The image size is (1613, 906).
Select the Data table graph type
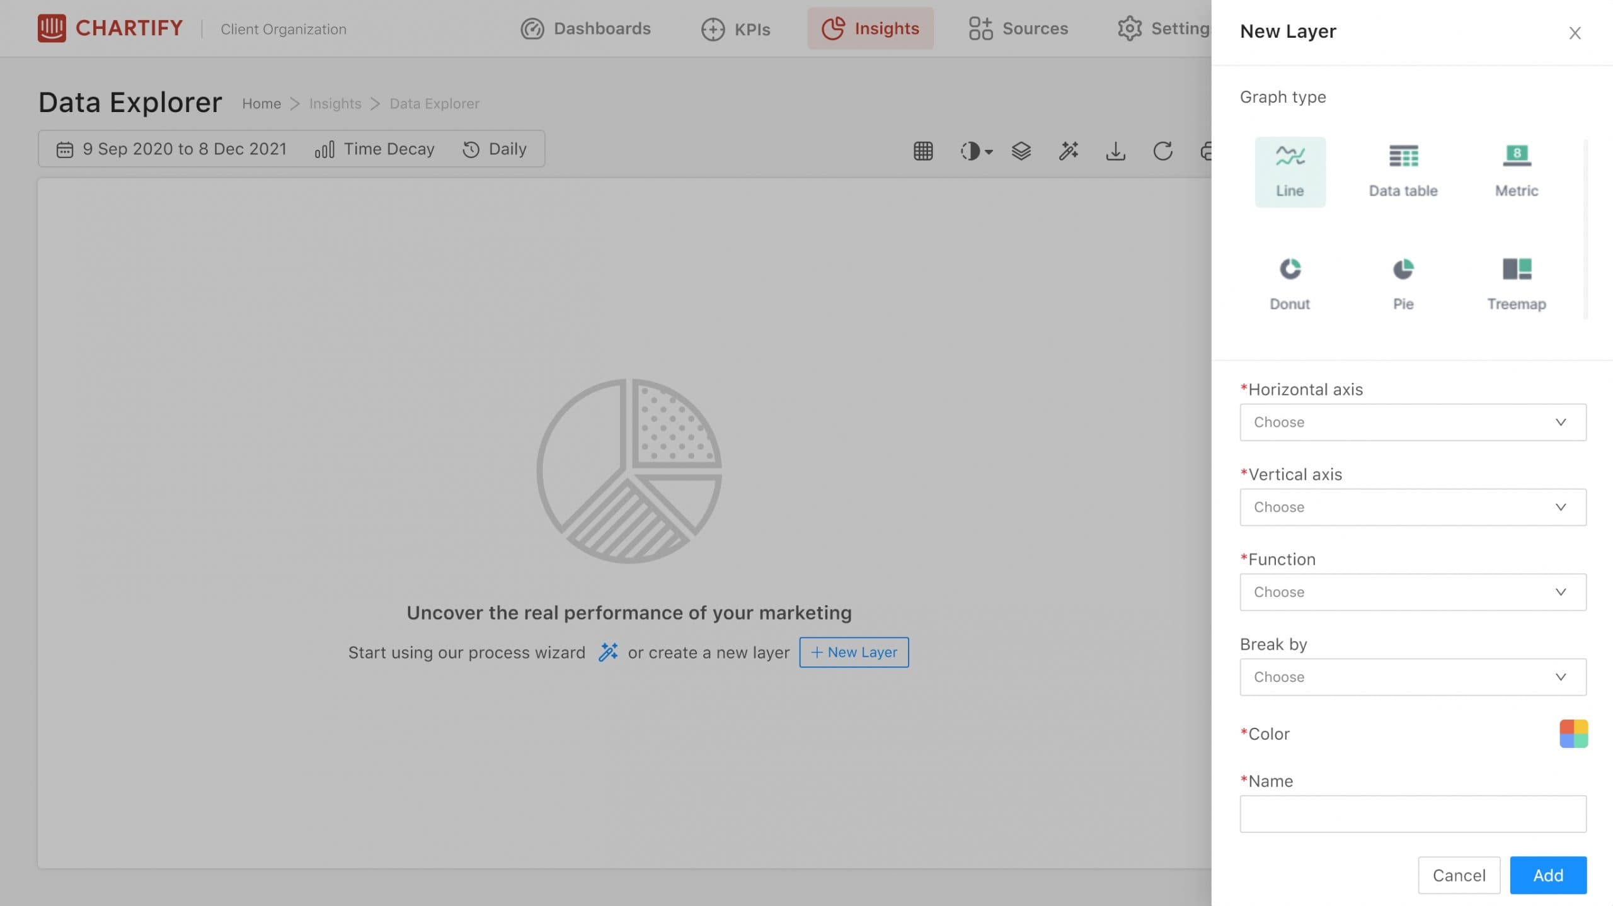1403,172
